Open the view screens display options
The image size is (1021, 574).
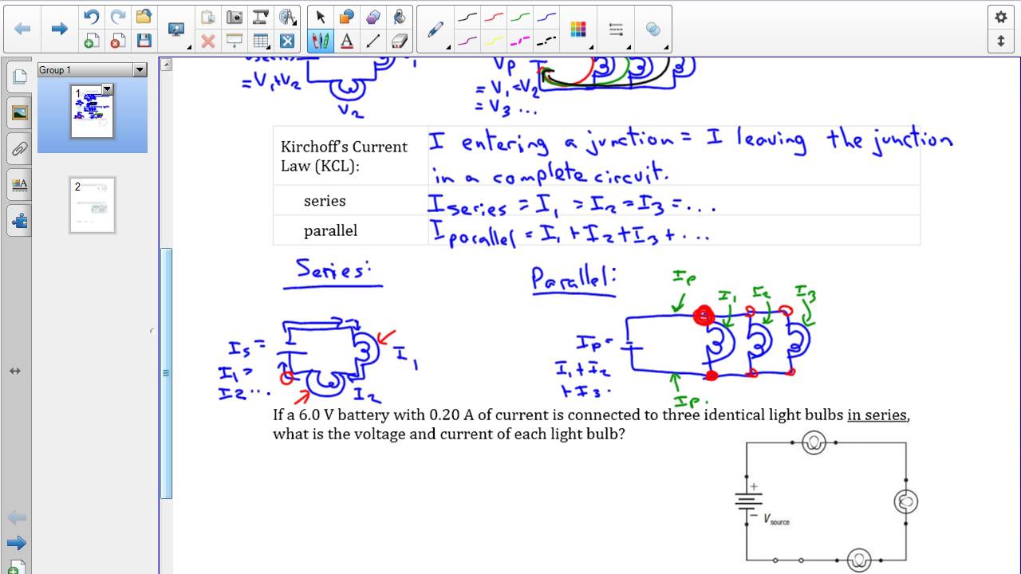point(176,29)
